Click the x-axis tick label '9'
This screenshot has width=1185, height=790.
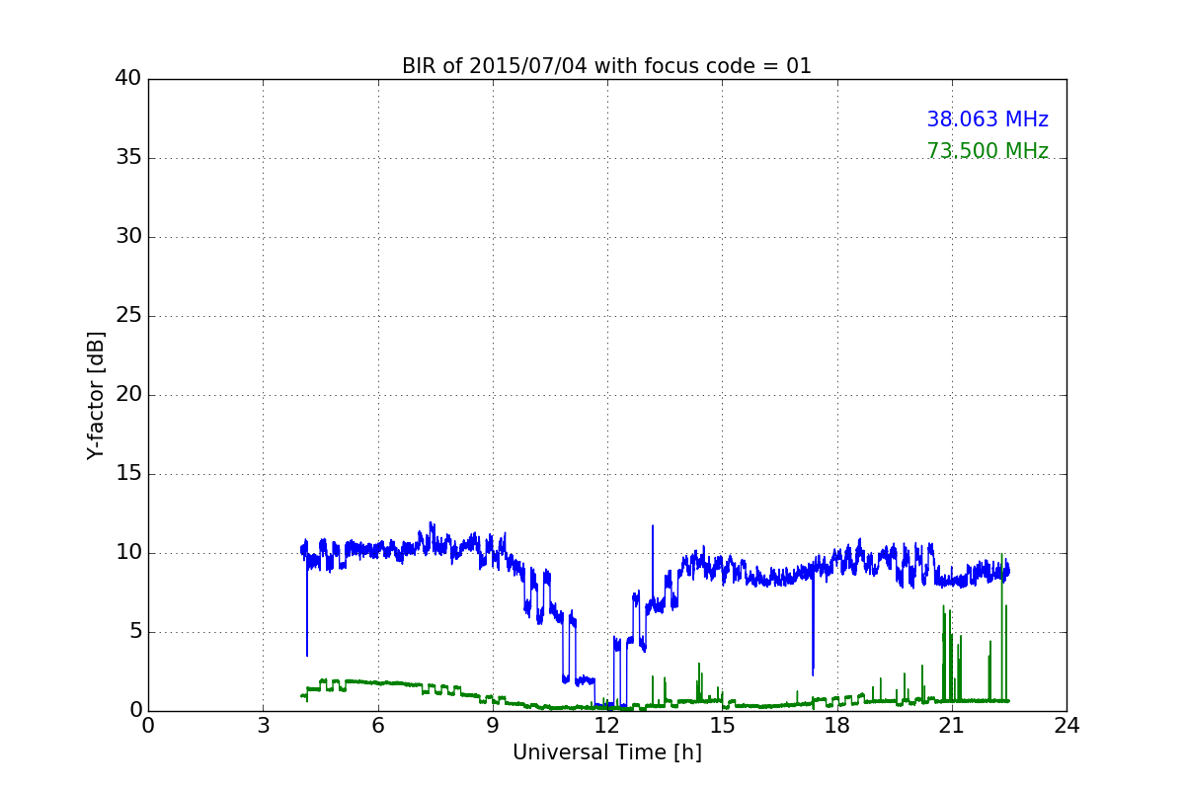click(492, 726)
